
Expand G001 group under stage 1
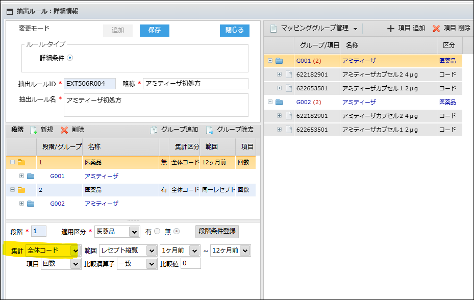(21, 176)
